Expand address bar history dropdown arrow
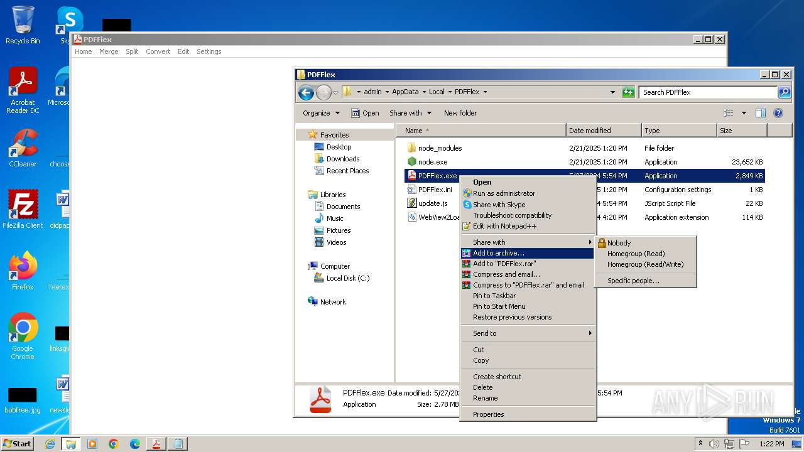The height and width of the screenshot is (452, 804). (x=612, y=92)
